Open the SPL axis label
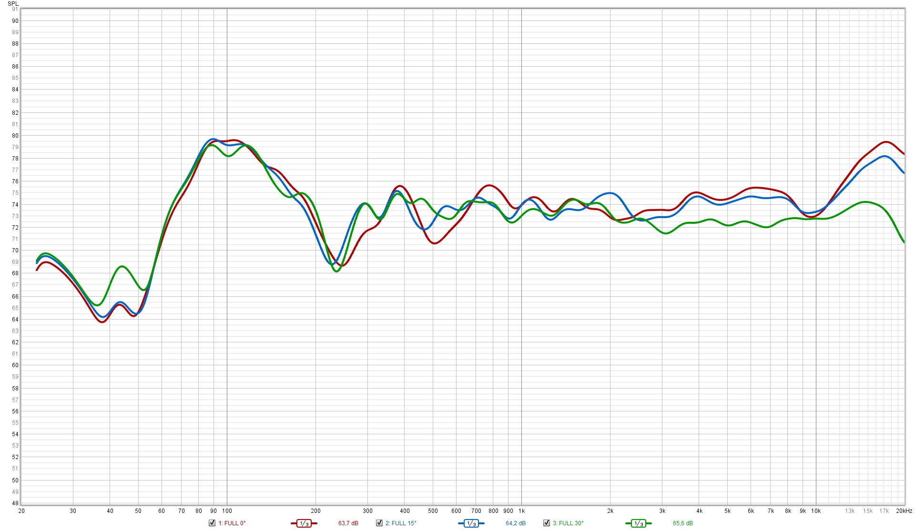Viewport: 915px width, 530px height. point(13,3)
